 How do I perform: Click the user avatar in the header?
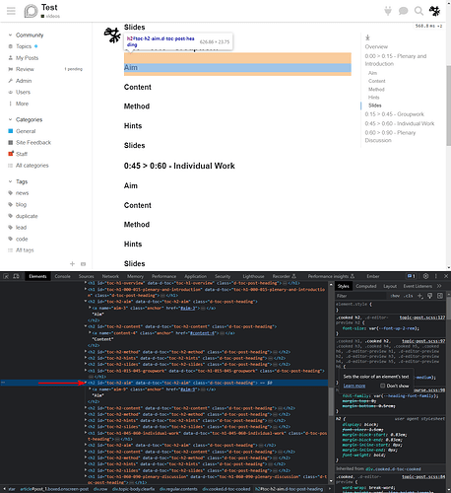tap(434, 11)
